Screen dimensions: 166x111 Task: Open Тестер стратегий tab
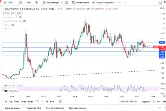[x=55, y=108]
